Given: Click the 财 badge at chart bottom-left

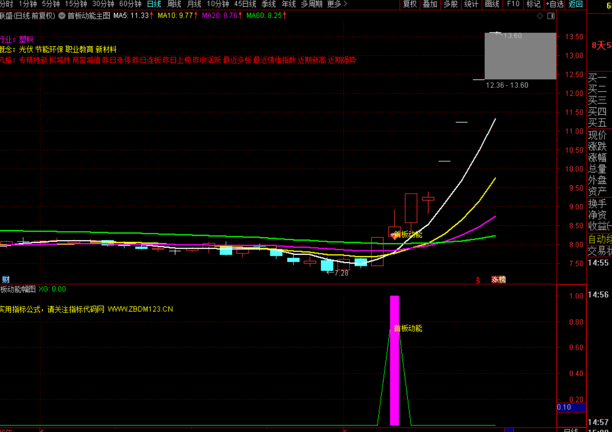Looking at the screenshot, I should pyautogui.click(x=6, y=279).
